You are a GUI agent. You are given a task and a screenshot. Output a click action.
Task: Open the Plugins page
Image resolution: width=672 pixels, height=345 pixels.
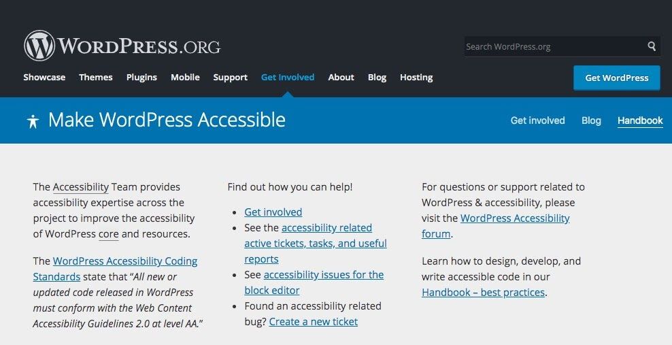[x=141, y=78]
